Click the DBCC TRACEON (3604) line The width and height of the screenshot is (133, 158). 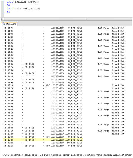pos(23,2)
